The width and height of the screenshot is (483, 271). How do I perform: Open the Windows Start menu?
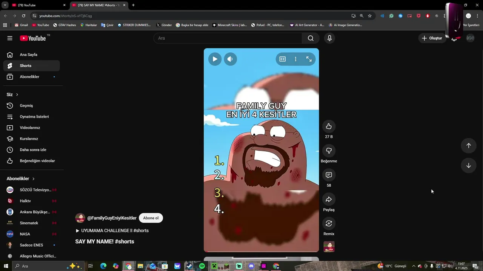coord(6,266)
